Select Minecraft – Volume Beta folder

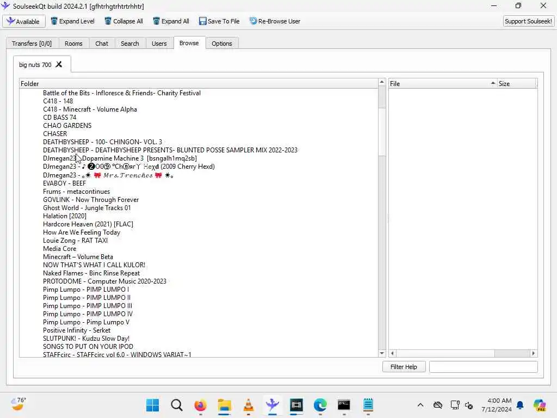pyautogui.click(x=78, y=257)
